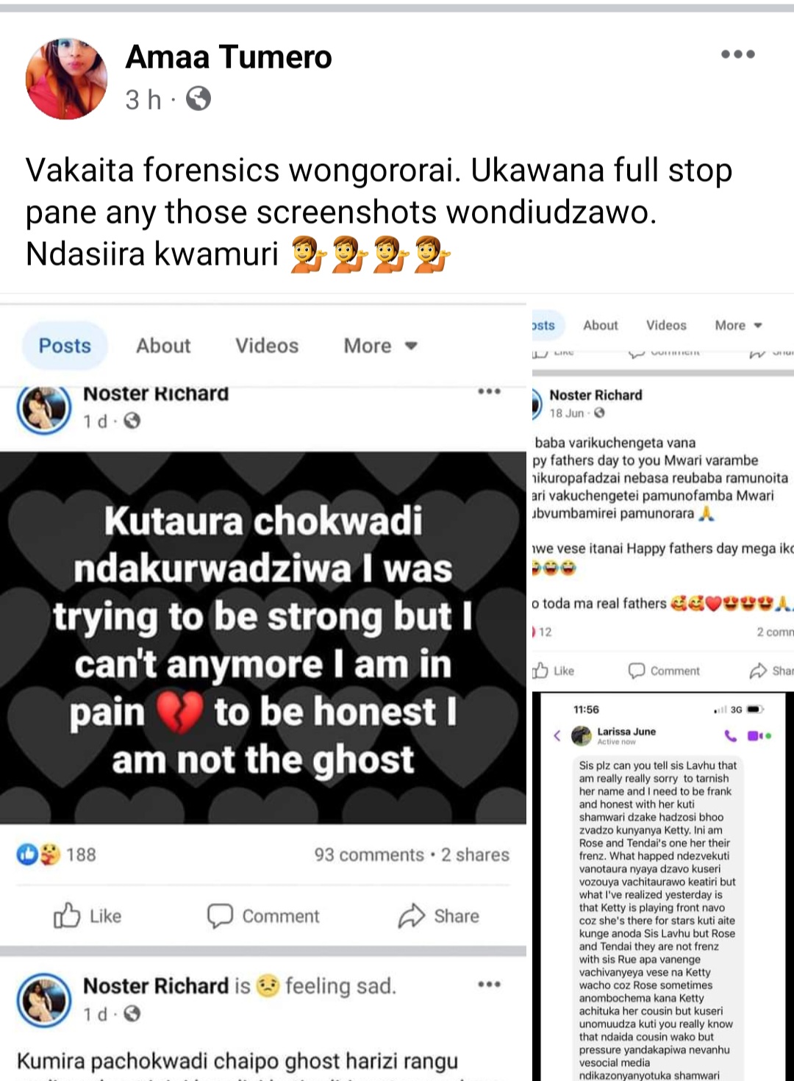794x1081 pixels.
Task: Share the Kutaura chokwadi post
Action: 439,916
